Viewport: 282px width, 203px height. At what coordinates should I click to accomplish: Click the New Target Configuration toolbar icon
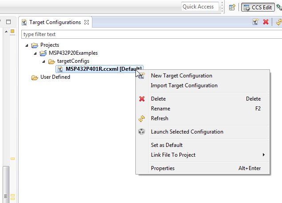[255, 22]
